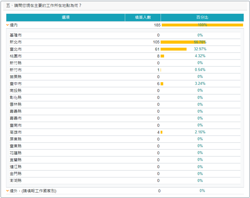Click the 56.76% percentage value
Screen dimensions: 250x198
click(200, 42)
